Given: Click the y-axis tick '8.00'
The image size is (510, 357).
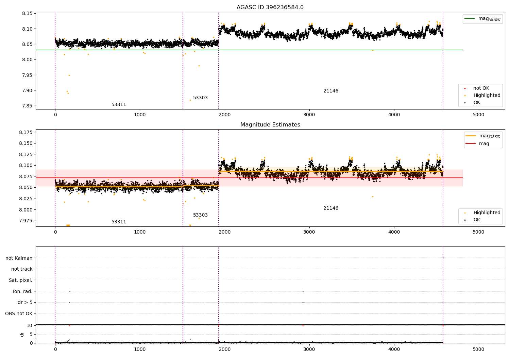Looking at the screenshot, I should click(x=27, y=60).
